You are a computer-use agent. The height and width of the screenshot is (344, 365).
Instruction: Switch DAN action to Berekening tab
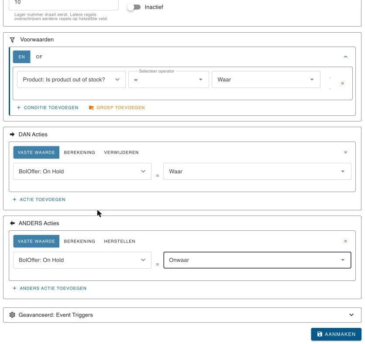coord(79,152)
